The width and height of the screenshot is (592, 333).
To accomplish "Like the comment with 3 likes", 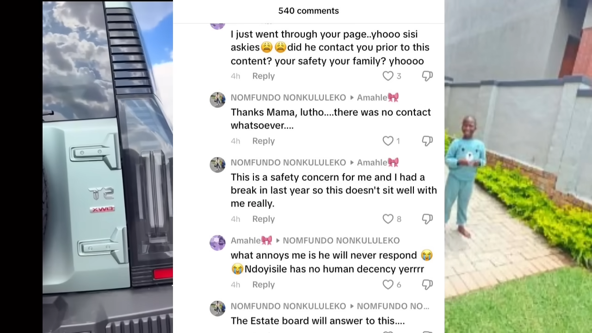I will 388,76.
